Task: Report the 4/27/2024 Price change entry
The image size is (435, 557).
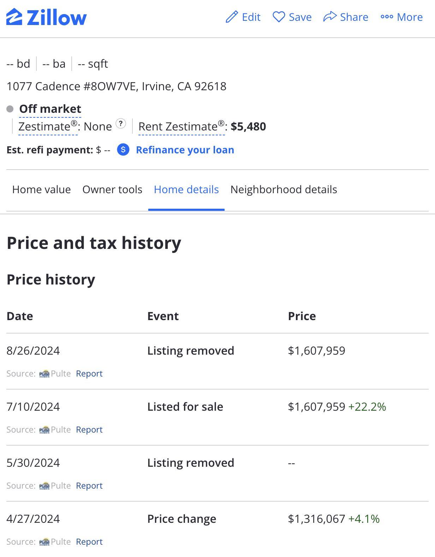Action: [89, 542]
